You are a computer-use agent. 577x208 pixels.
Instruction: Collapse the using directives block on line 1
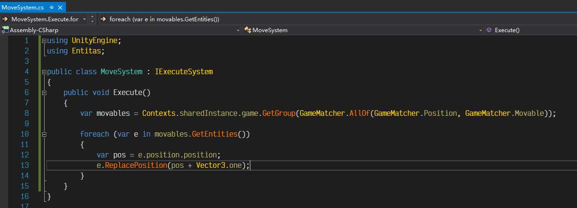[44, 41]
